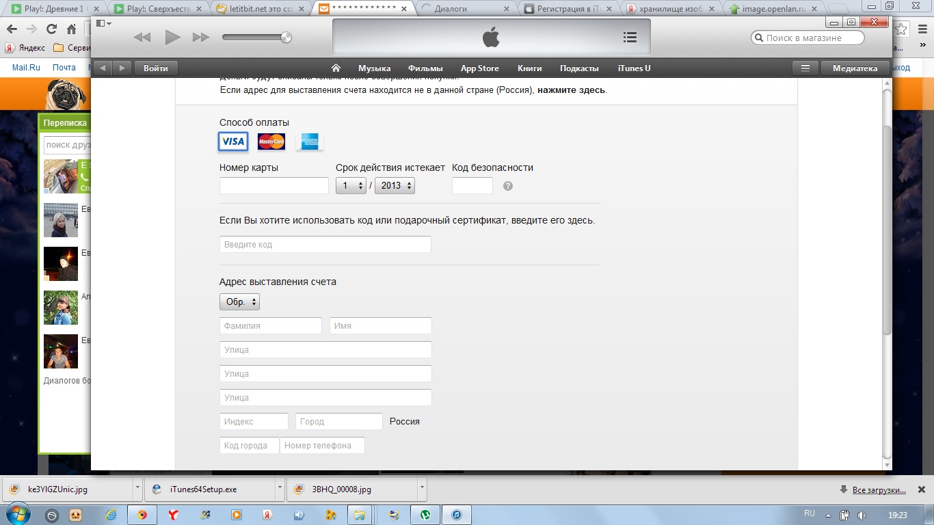Screen dimensions: 934x525
Task: Click нажмите здесь link
Action: coord(571,90)
